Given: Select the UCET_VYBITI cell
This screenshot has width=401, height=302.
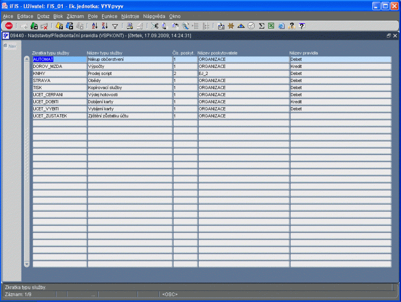Looking at the screenshot, I should 59,109.
